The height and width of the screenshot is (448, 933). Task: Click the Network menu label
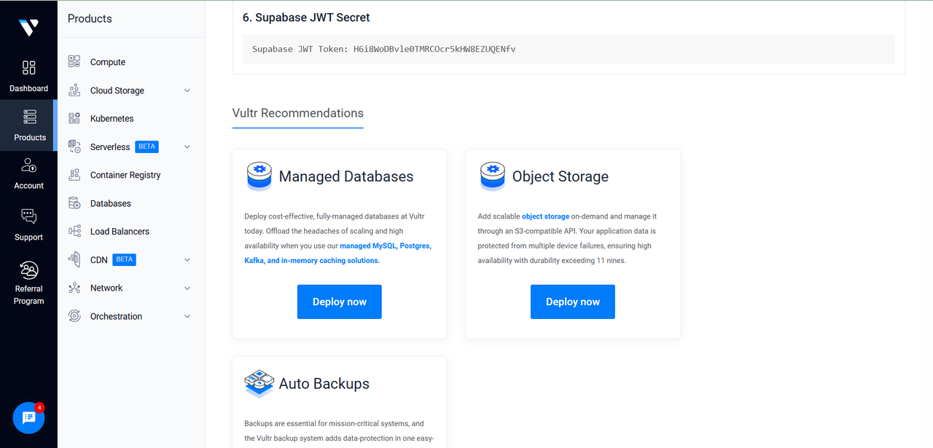(106, 288)
